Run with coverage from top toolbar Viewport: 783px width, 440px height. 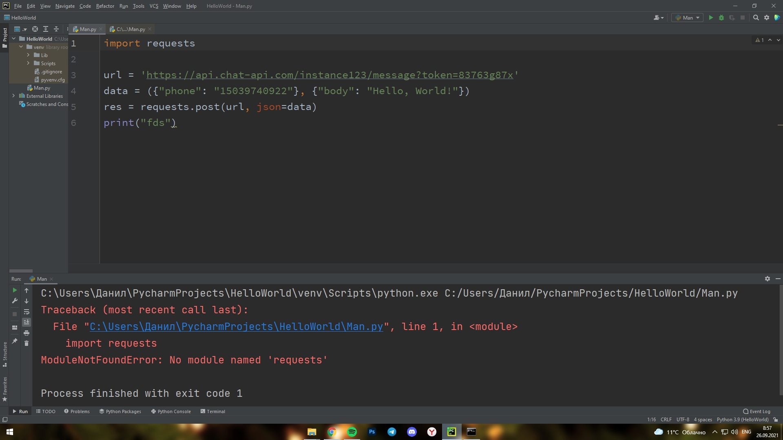pyautogui.click(x=732, y=18)
